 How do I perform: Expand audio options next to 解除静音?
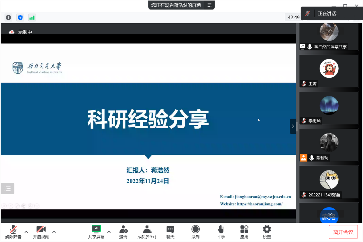pyautogui.click(x=26, y=233)
